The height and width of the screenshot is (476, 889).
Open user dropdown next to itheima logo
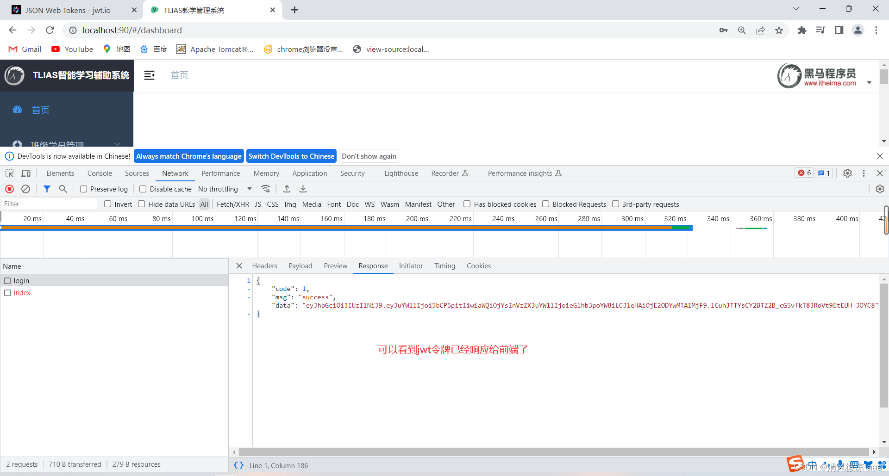(x=869, y=83)
